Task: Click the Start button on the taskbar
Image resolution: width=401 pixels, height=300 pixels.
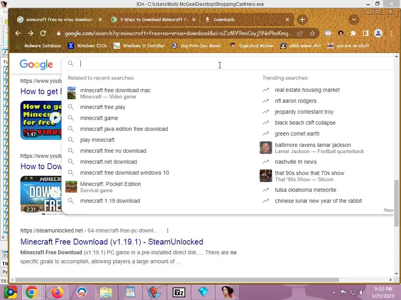Action: click(x=10, y=292)
